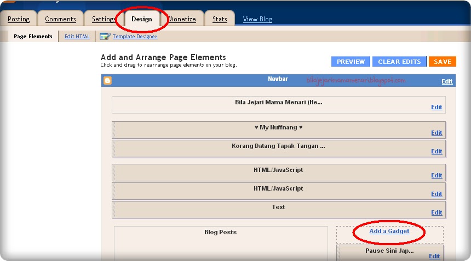The height and width of the screenshot is (261, 471).
Task: Open the Comments tab
Action: tap(60, 19)
